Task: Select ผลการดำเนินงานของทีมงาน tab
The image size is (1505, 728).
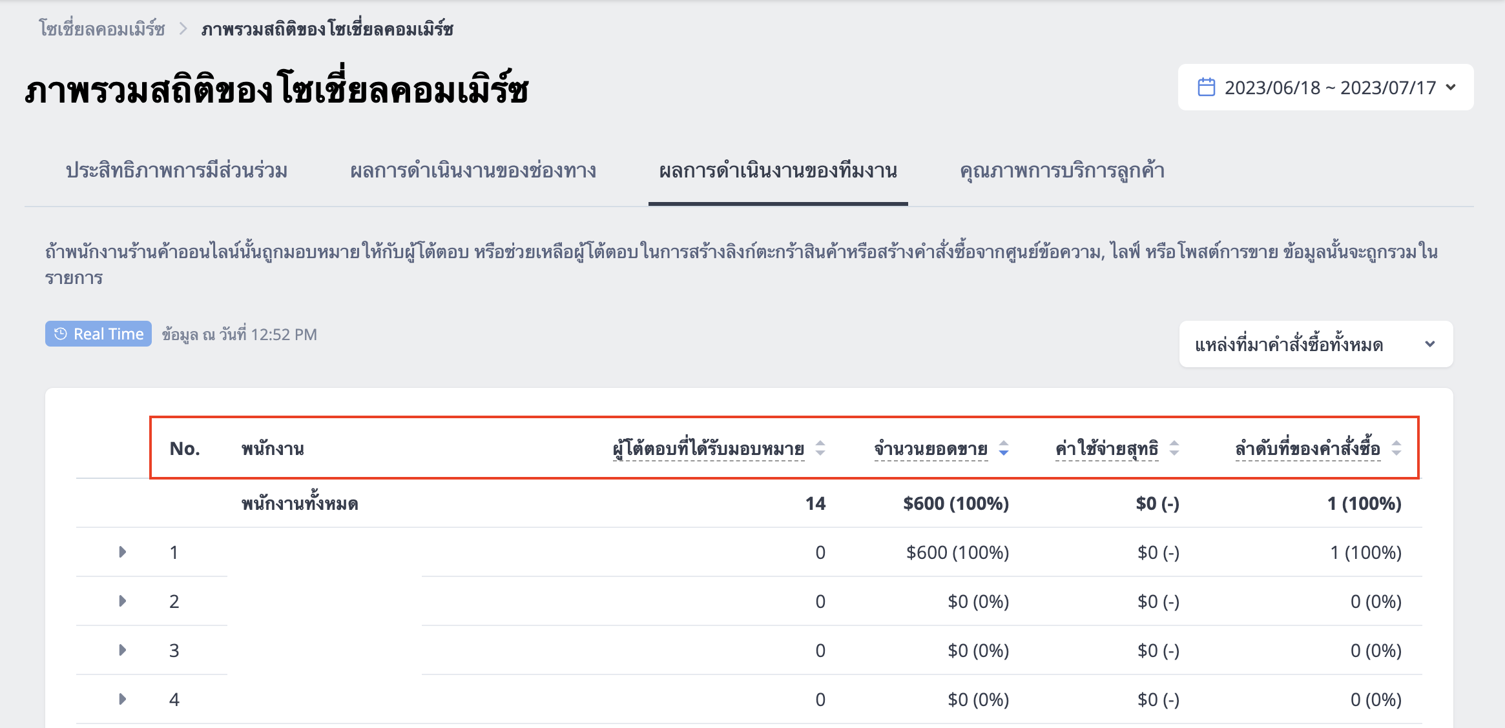Action: click(x=778, y=171)
